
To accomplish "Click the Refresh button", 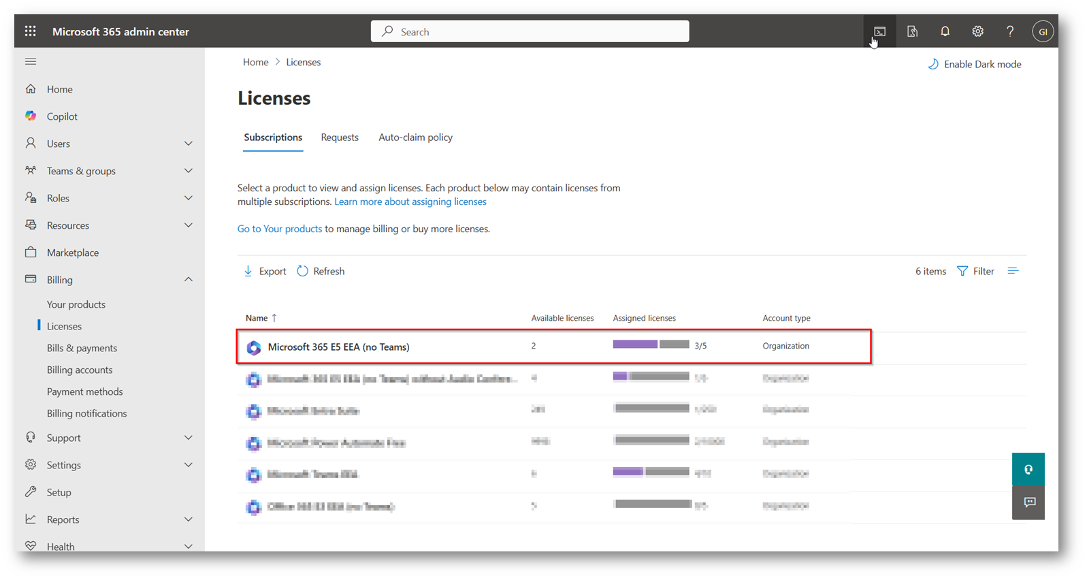I will pos(321,271).
